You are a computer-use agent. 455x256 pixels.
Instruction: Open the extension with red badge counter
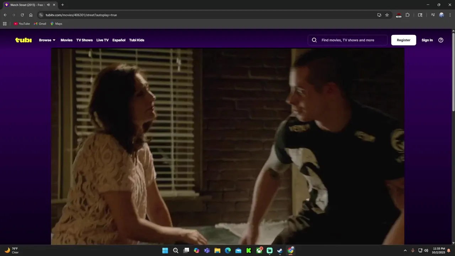click(398, 15)
